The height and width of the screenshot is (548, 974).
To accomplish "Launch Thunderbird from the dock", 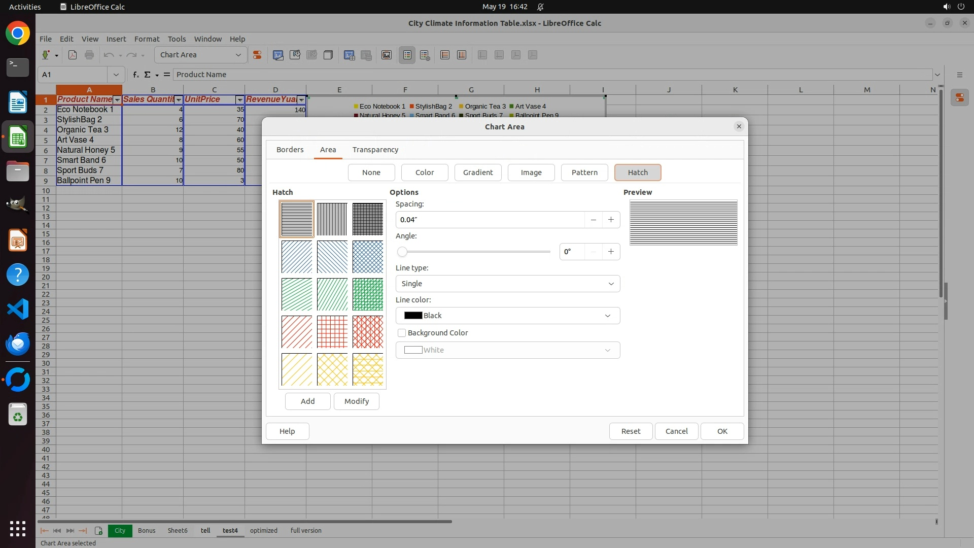I will point(18,344).
